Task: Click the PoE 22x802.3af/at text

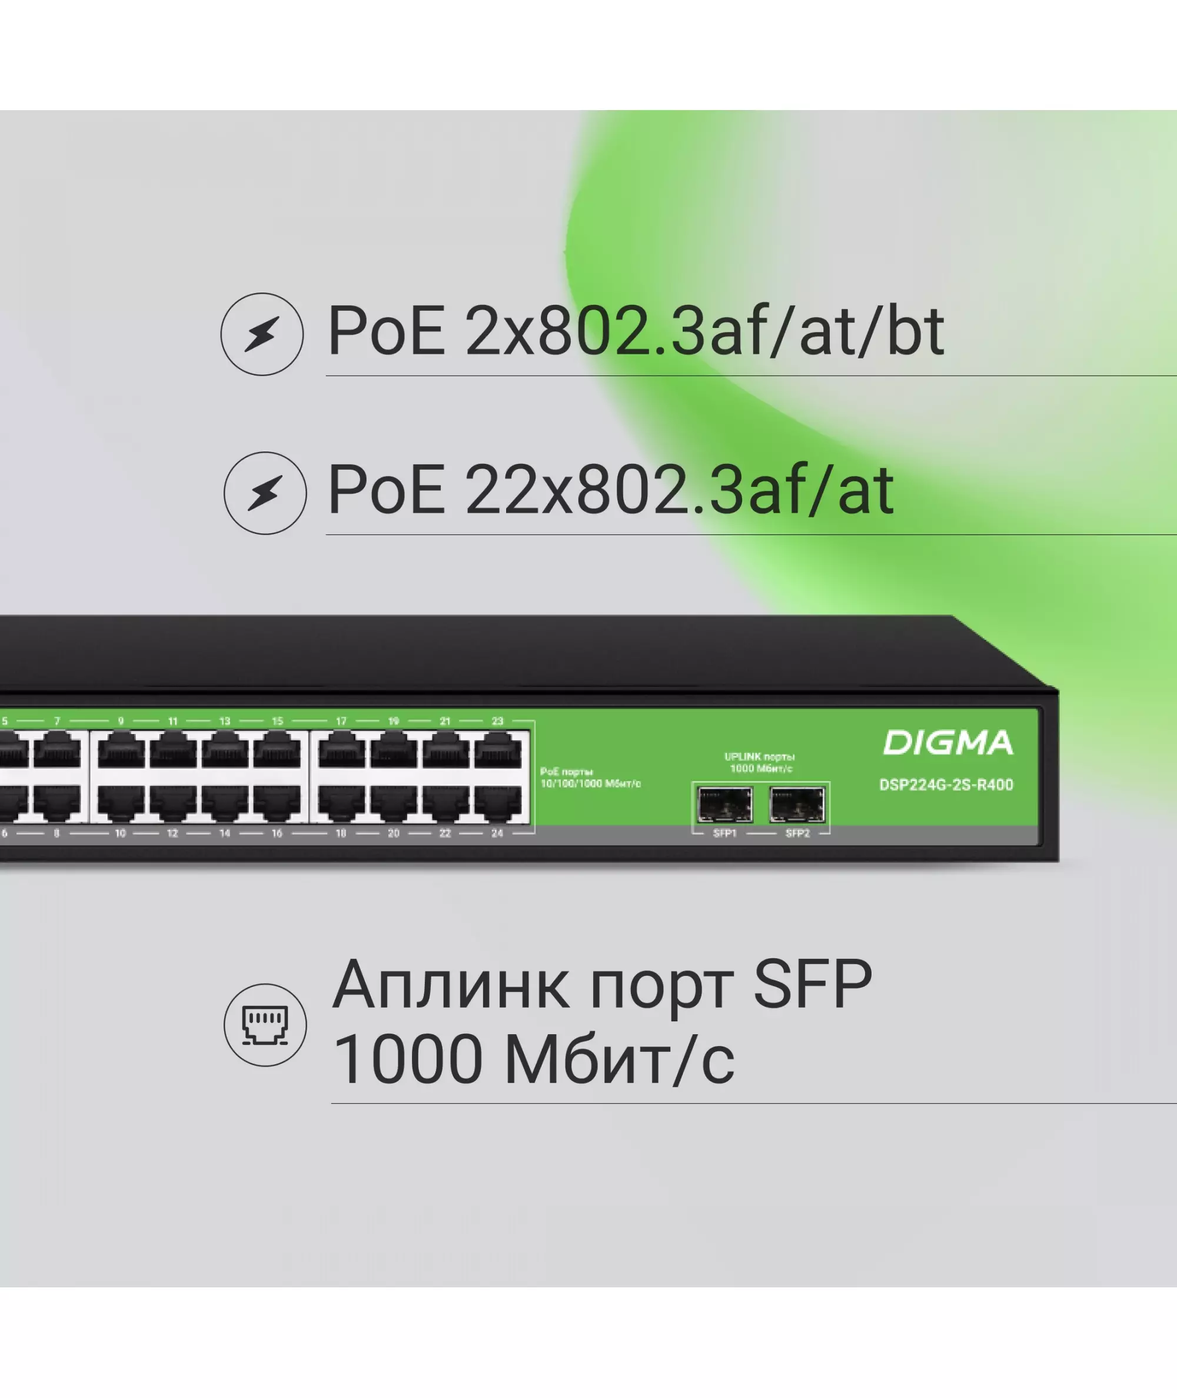Action: pos(610,490)
